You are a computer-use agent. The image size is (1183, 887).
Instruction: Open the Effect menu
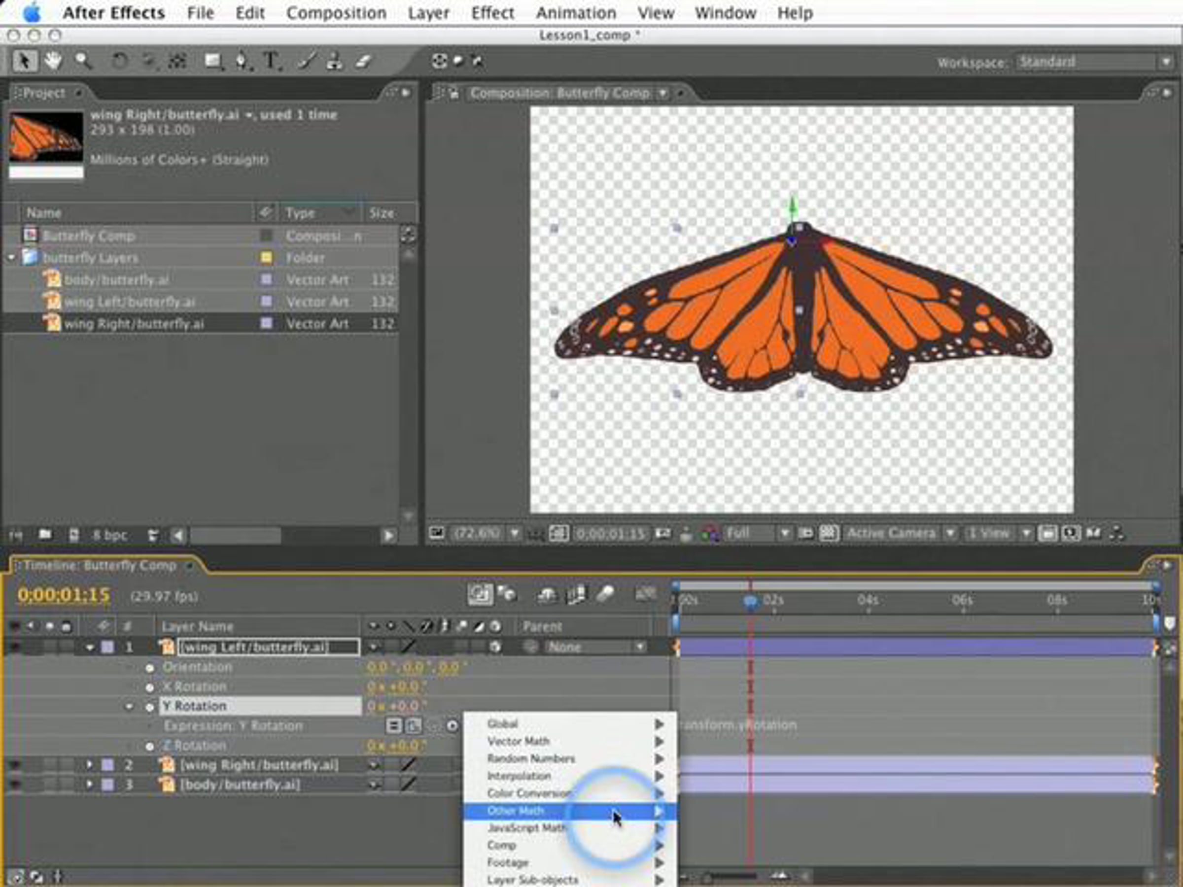[x=492, y=13]
